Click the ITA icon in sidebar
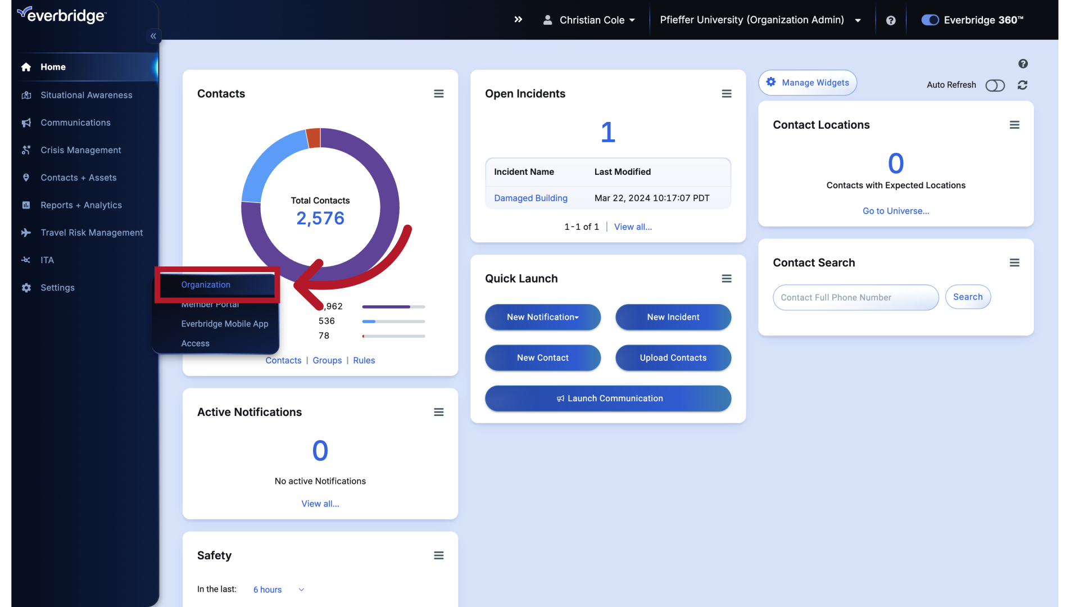The image size is (1079, 607). click(26, 260)
